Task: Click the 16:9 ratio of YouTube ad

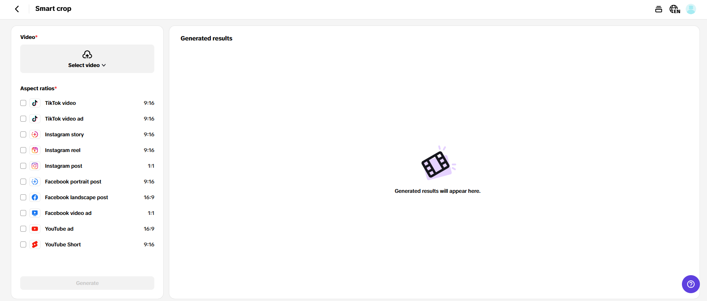Action: click(x=149, y=229)
